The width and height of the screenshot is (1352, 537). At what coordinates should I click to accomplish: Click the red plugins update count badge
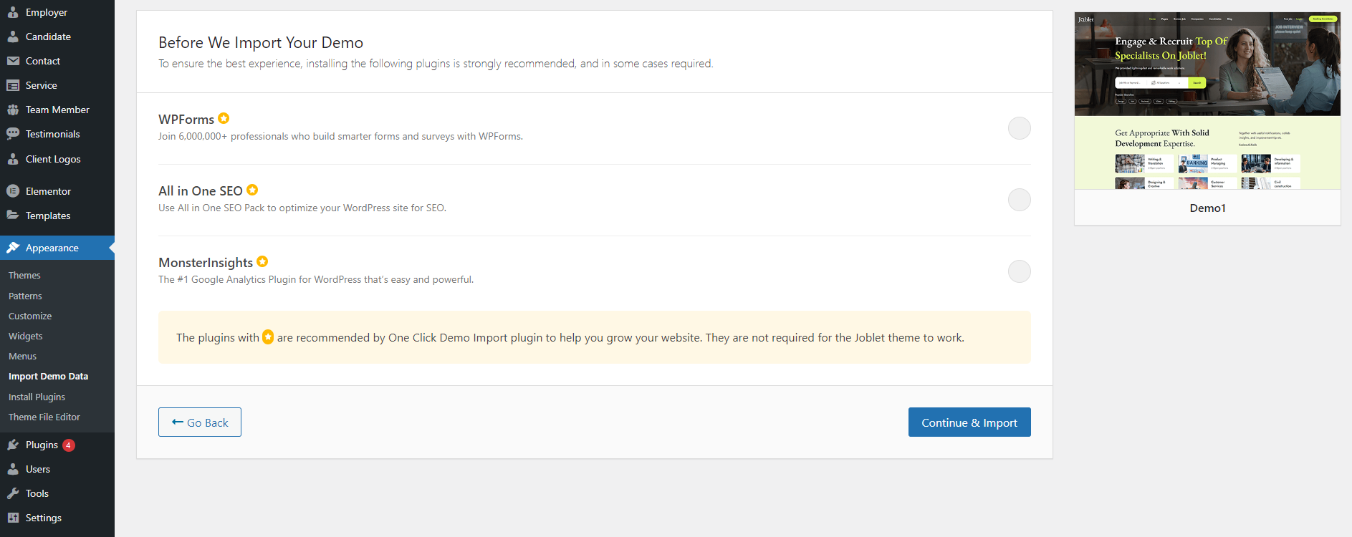coord(69,445)
